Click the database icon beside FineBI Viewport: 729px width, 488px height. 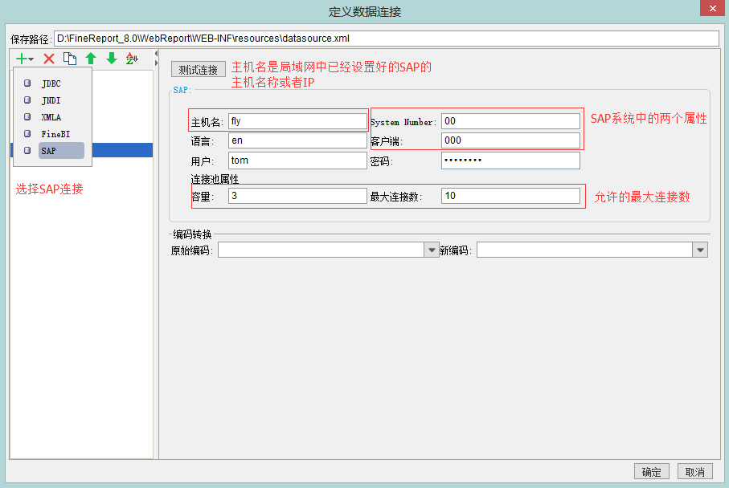(27, 133)
